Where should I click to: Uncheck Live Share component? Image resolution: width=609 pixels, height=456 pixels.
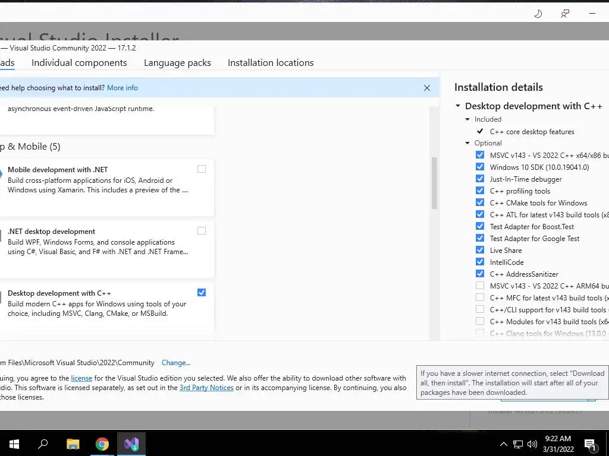480,250
